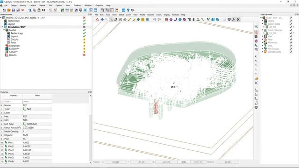Click the teal Draw Circle tool

[x=180, y=20]
